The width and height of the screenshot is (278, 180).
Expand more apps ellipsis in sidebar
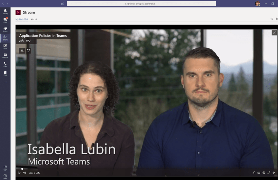pos(5,82)
